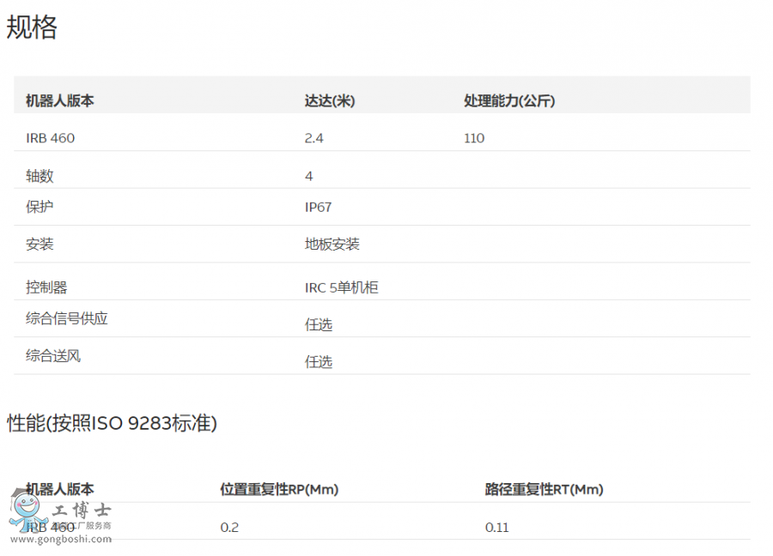
Task: Click the 性能(按照ISO 9283标准) heading
Action: tap(112, 423)
